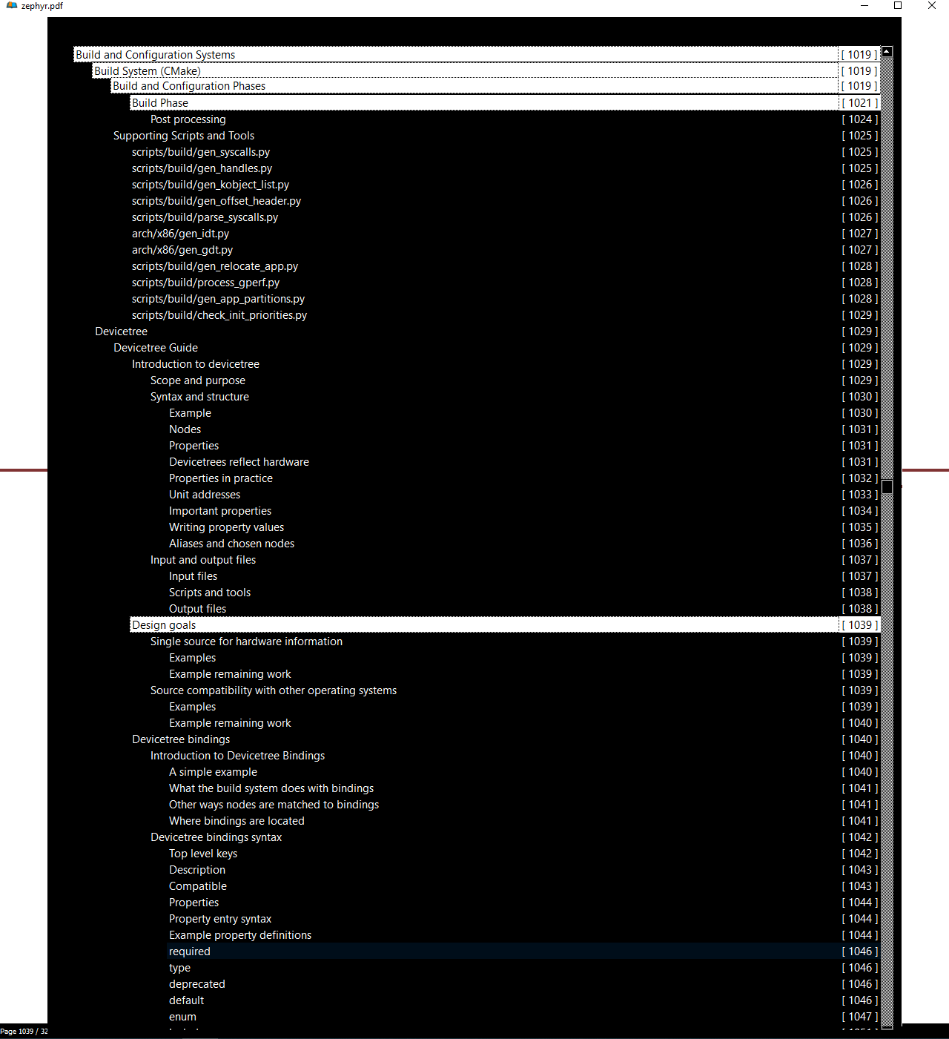The height and width of the screenshot is (1039, 949).
Task: Select 'Aliases and chosen nodes' bookmark
Action: (231, 543)
